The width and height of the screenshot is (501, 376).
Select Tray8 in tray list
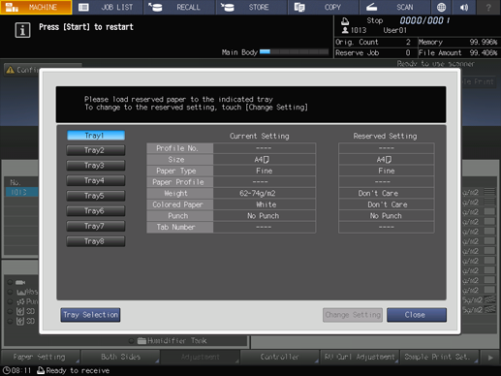pyautogui.click(x=96, y=241)
